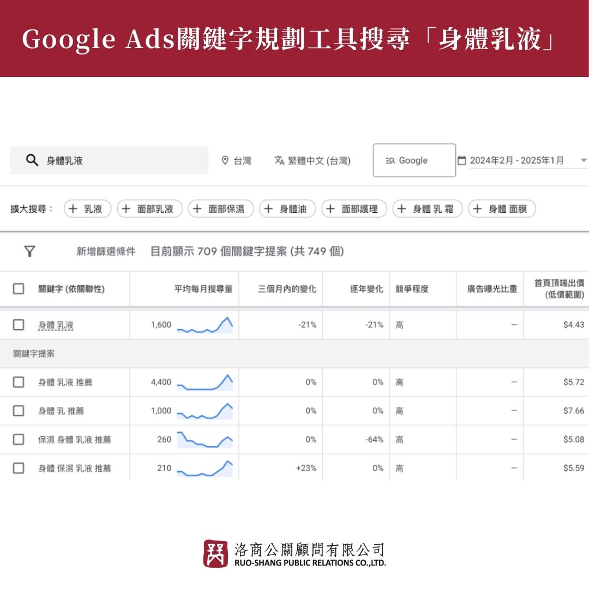
Task: Click the plus icon on 面部保濕 chip
Action: 197,209
